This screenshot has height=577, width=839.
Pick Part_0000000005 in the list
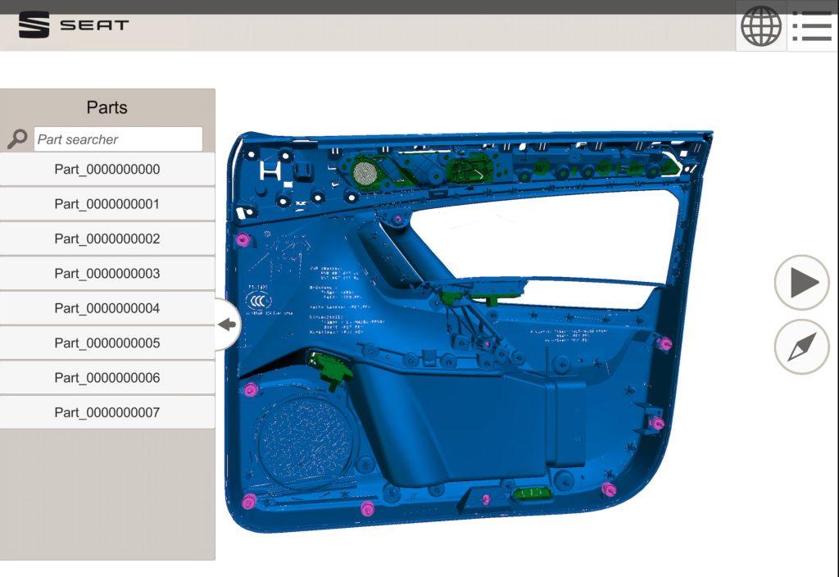[x=107, y=343]
